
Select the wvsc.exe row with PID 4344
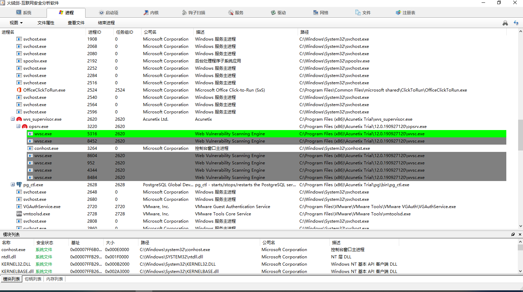(266, 170)
